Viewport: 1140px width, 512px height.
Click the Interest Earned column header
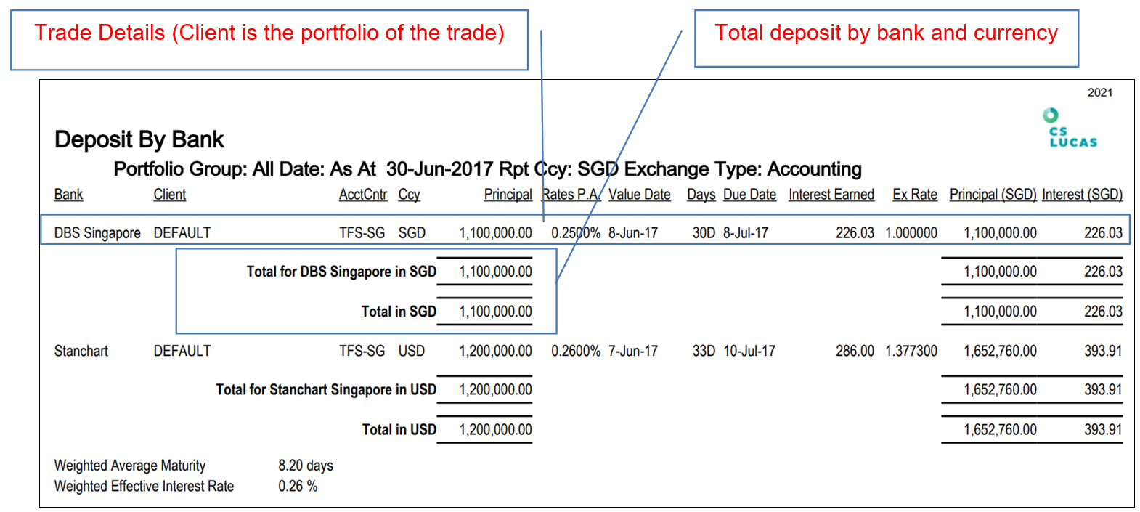click(831, 195)
